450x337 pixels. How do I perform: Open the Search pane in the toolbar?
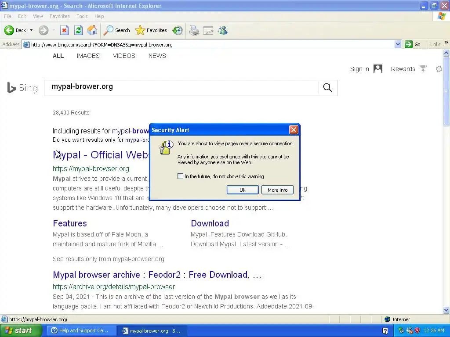click(x=116, y=30)
